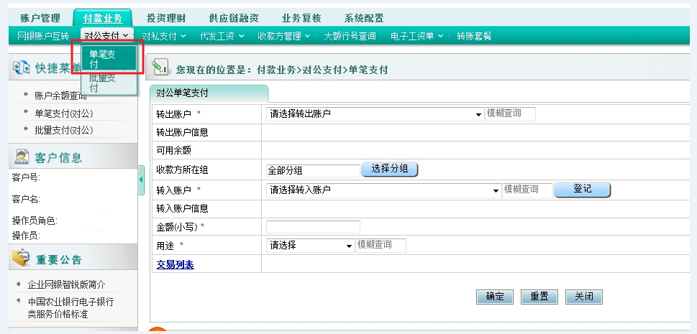The height and width of the screenshot is (334, 697).
Task: Select 批量支付 from the dropdown menu
Action: pos(102,83)
